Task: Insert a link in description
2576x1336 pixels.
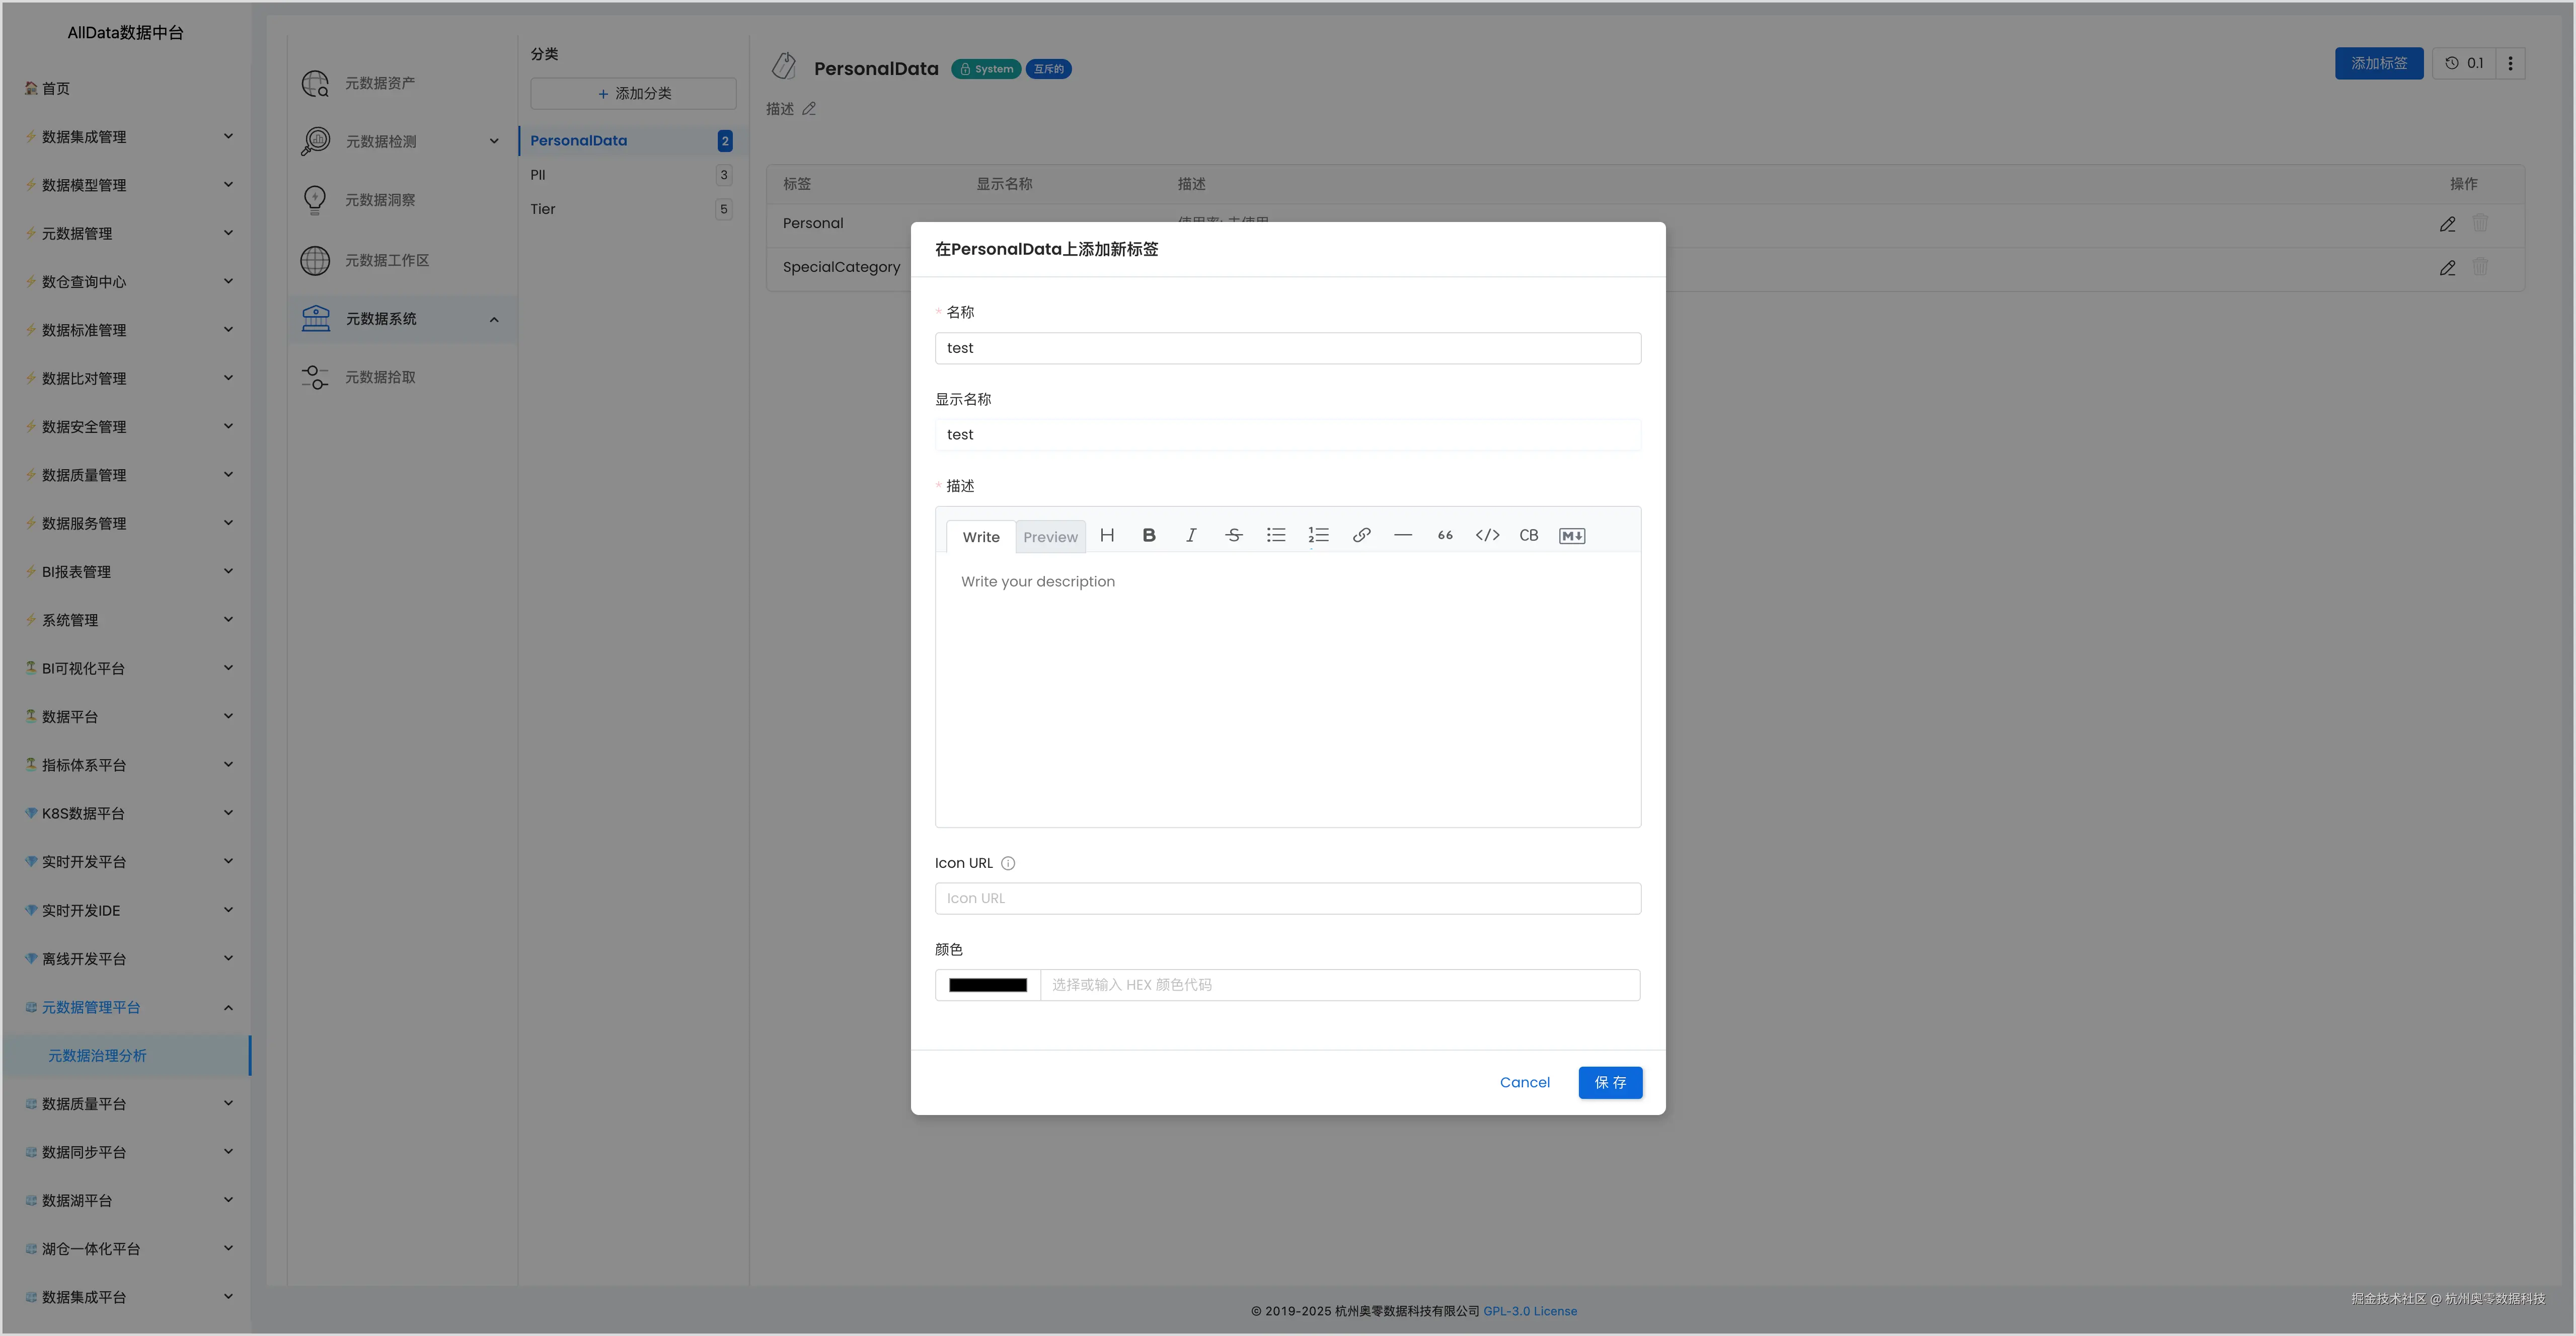Action: (1361, 536)
